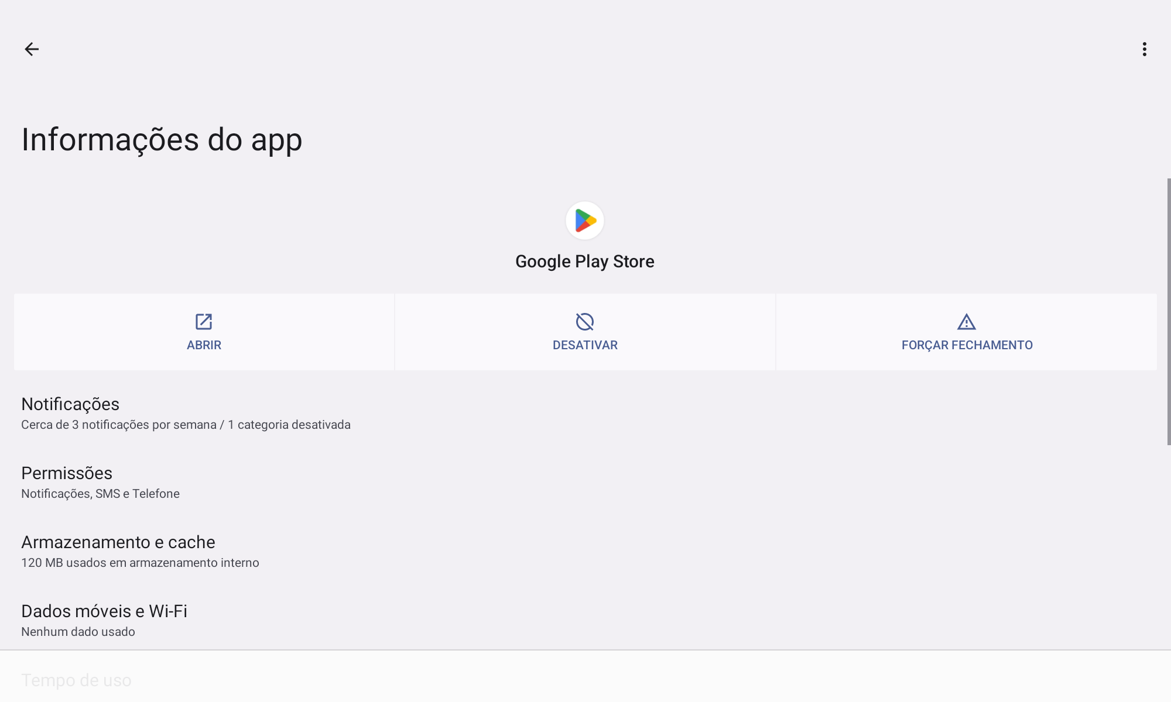Click the Informações do app heading
Viewport: 1171px width, 702px height.
coord(162,140)
